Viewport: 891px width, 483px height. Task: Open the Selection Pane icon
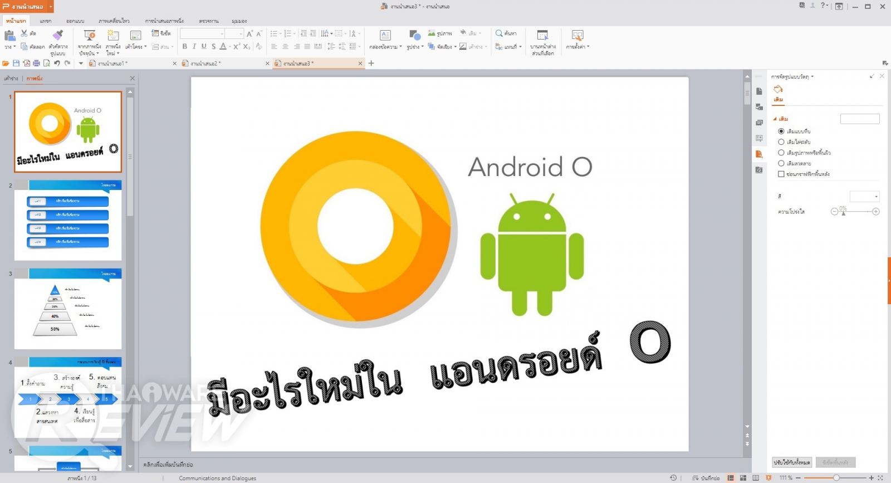[542, 36]
